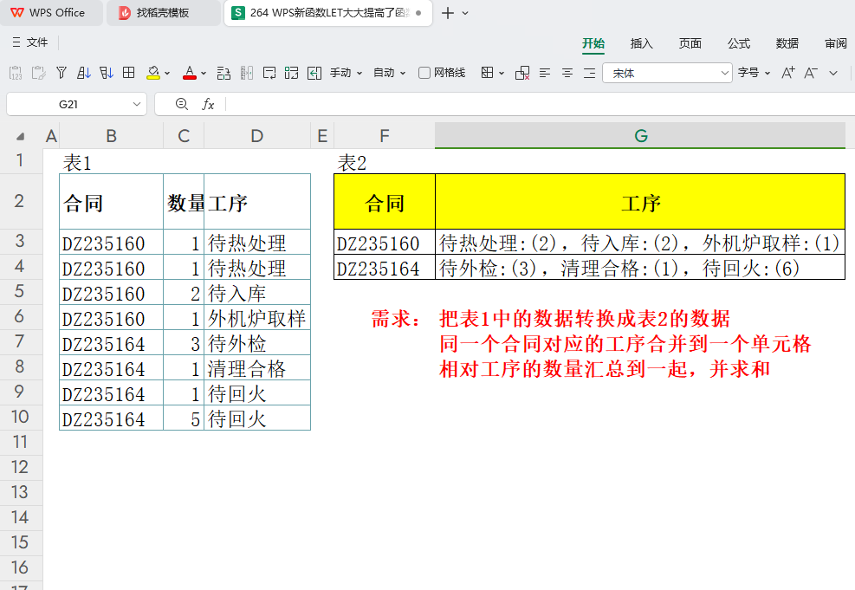Select cell 清理合格 in 表1
Screen dimensions: 855x590
tap(256, 368)
